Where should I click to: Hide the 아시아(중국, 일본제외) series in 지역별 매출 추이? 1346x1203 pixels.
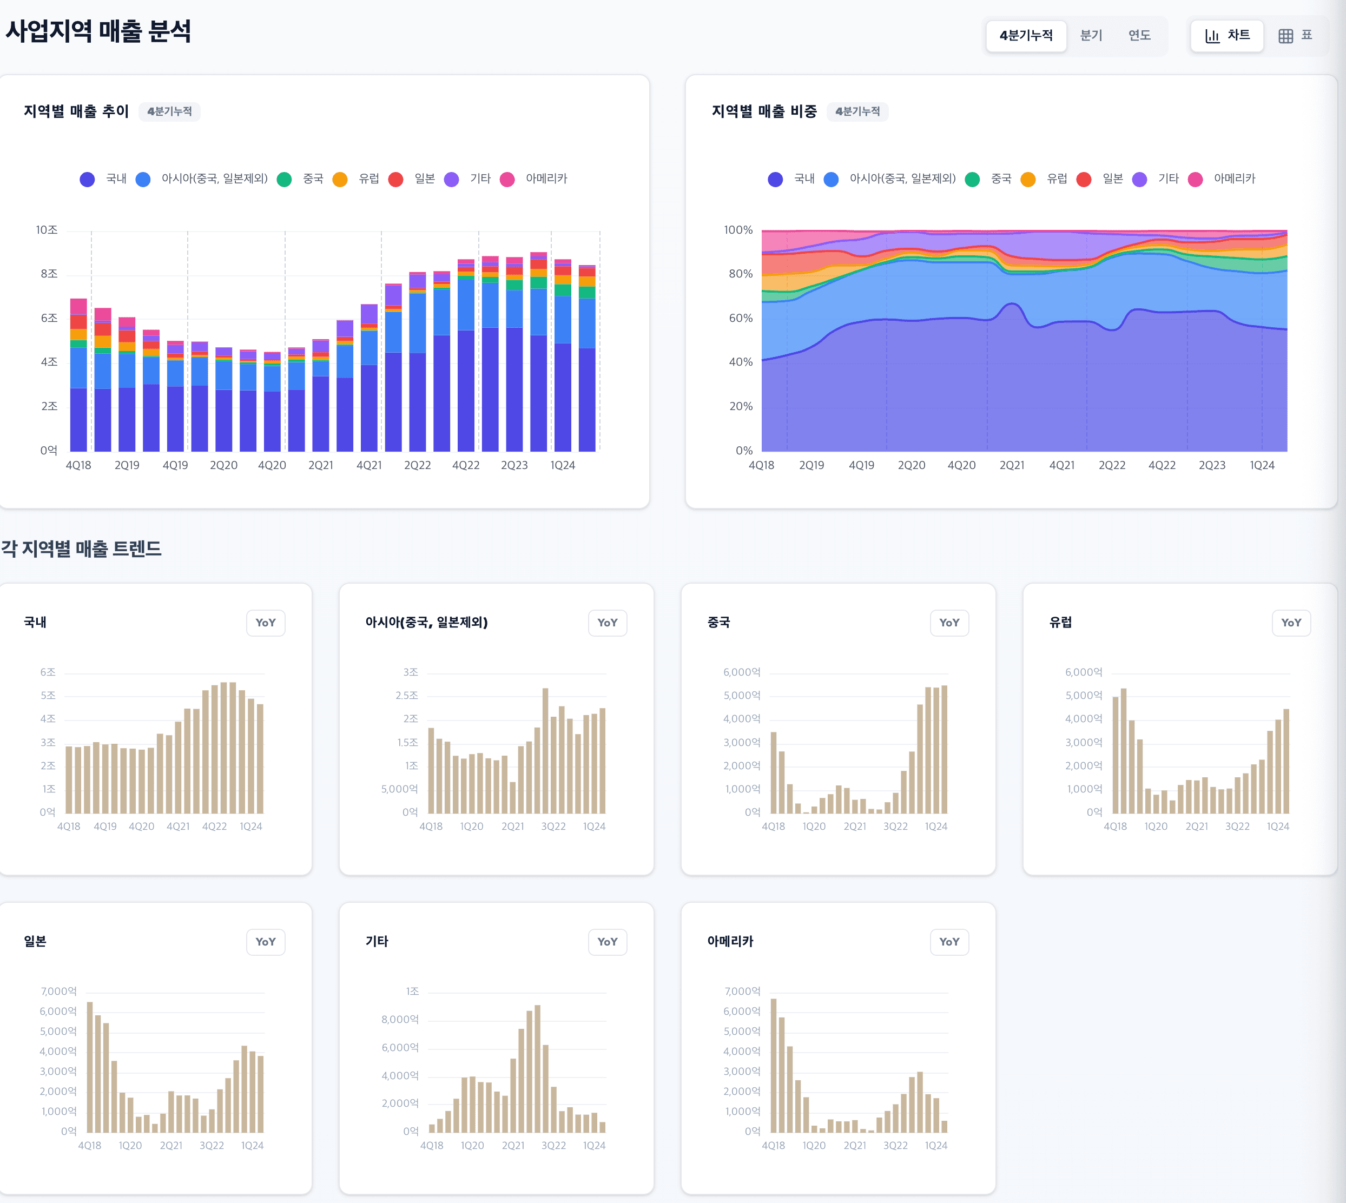pos(142,179)
